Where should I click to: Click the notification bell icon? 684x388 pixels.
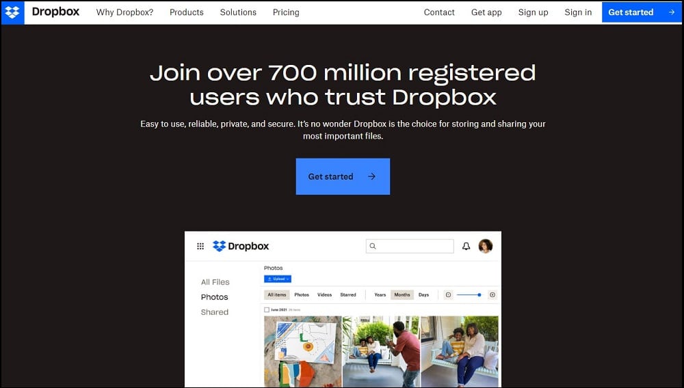466,246
